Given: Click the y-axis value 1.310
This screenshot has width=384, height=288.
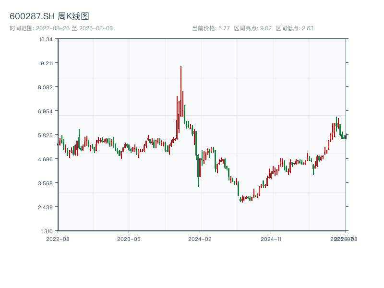Looking at the screenshot, I should tap(47, 231).
